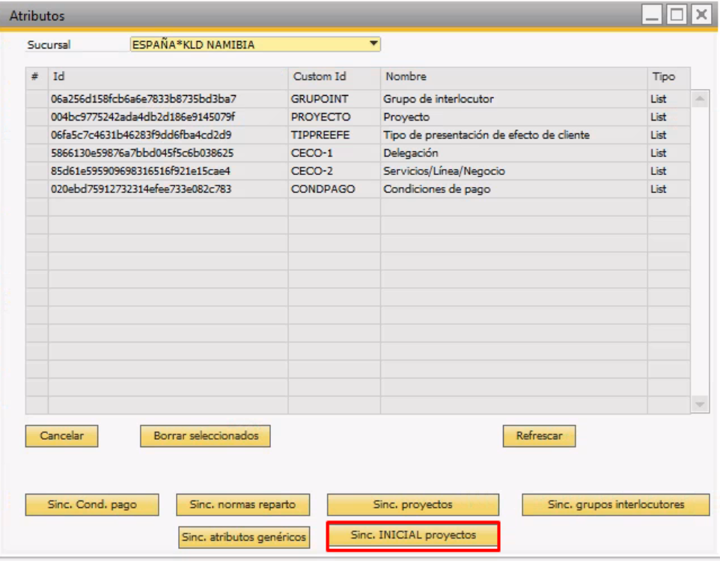Screen dimensions: 720x561
Task: Select the PROYECTO row
Action: (320, 117)
